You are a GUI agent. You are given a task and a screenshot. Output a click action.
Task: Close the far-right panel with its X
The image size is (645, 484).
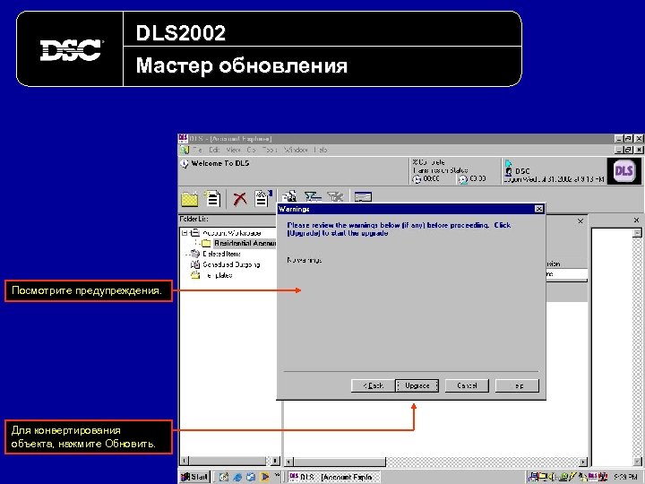pyautogui.click(x=636, y=220)
